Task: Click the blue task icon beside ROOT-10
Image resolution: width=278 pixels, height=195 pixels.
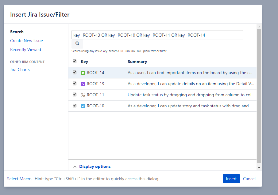Action: point(83,105)
